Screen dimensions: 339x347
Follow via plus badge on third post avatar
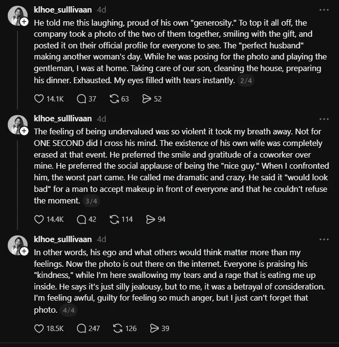(24, 251)
